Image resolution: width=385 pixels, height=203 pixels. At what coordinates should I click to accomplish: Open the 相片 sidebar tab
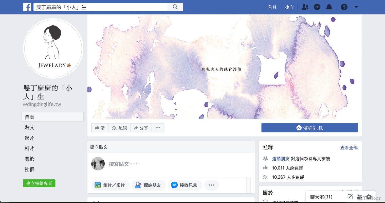(29, 148)
